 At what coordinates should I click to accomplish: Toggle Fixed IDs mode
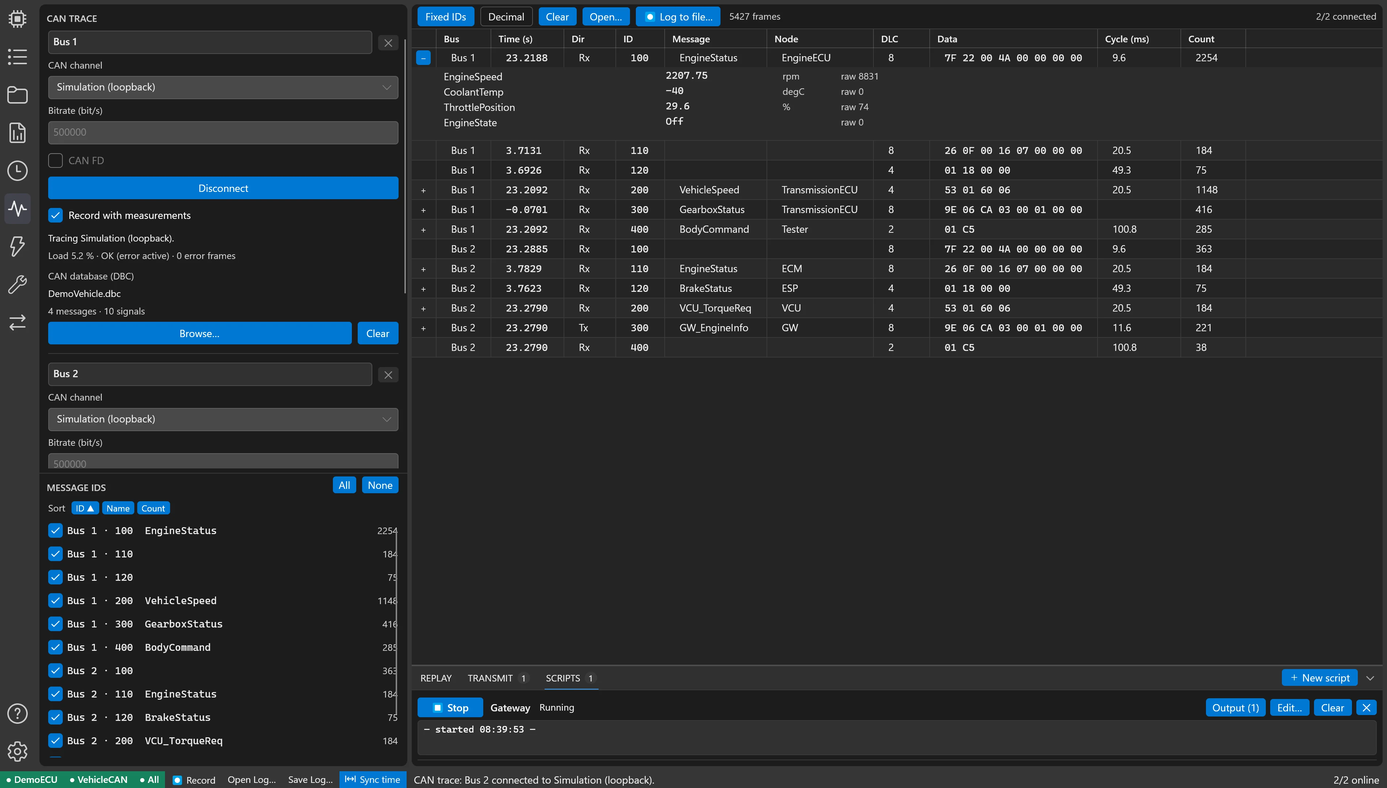tap(446, 17)
